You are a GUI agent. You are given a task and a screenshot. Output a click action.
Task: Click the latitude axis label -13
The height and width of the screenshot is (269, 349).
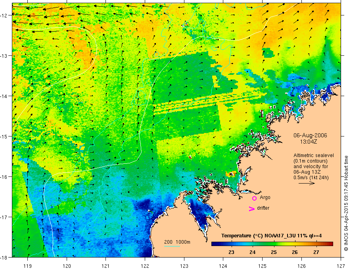pyautogui.click(x=4, y=56)
